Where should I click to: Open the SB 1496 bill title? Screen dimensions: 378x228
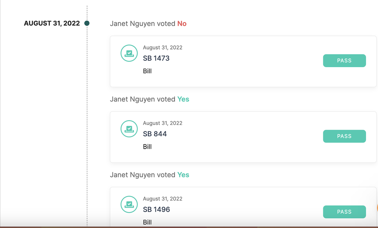coord(156,210)
